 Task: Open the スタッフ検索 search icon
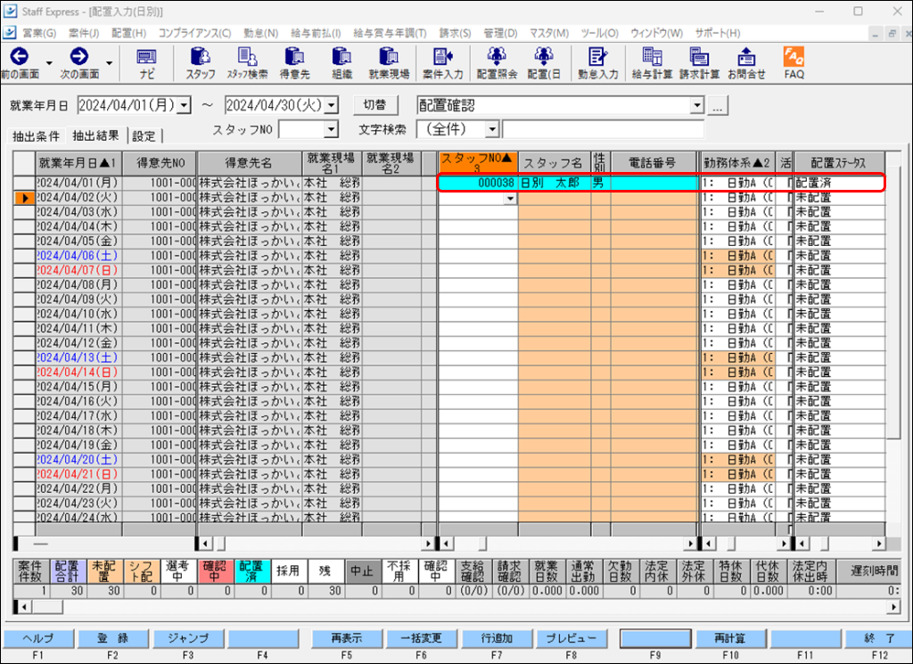coord(248,63)
